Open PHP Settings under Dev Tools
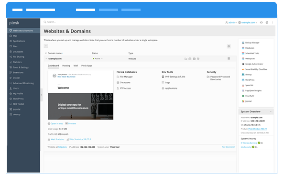284x177 pixels. (174, 77)
